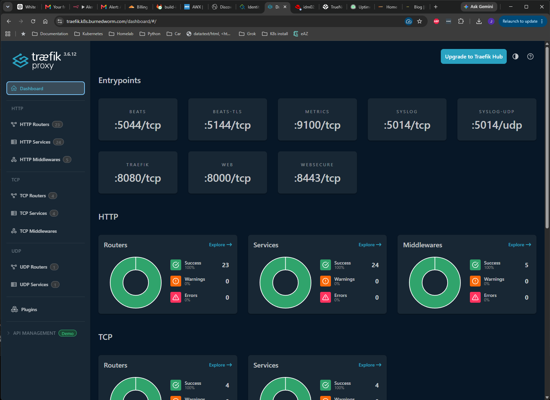Click the browser back arrow
Screen dimensions: 550x400
[x=9, y=21]
